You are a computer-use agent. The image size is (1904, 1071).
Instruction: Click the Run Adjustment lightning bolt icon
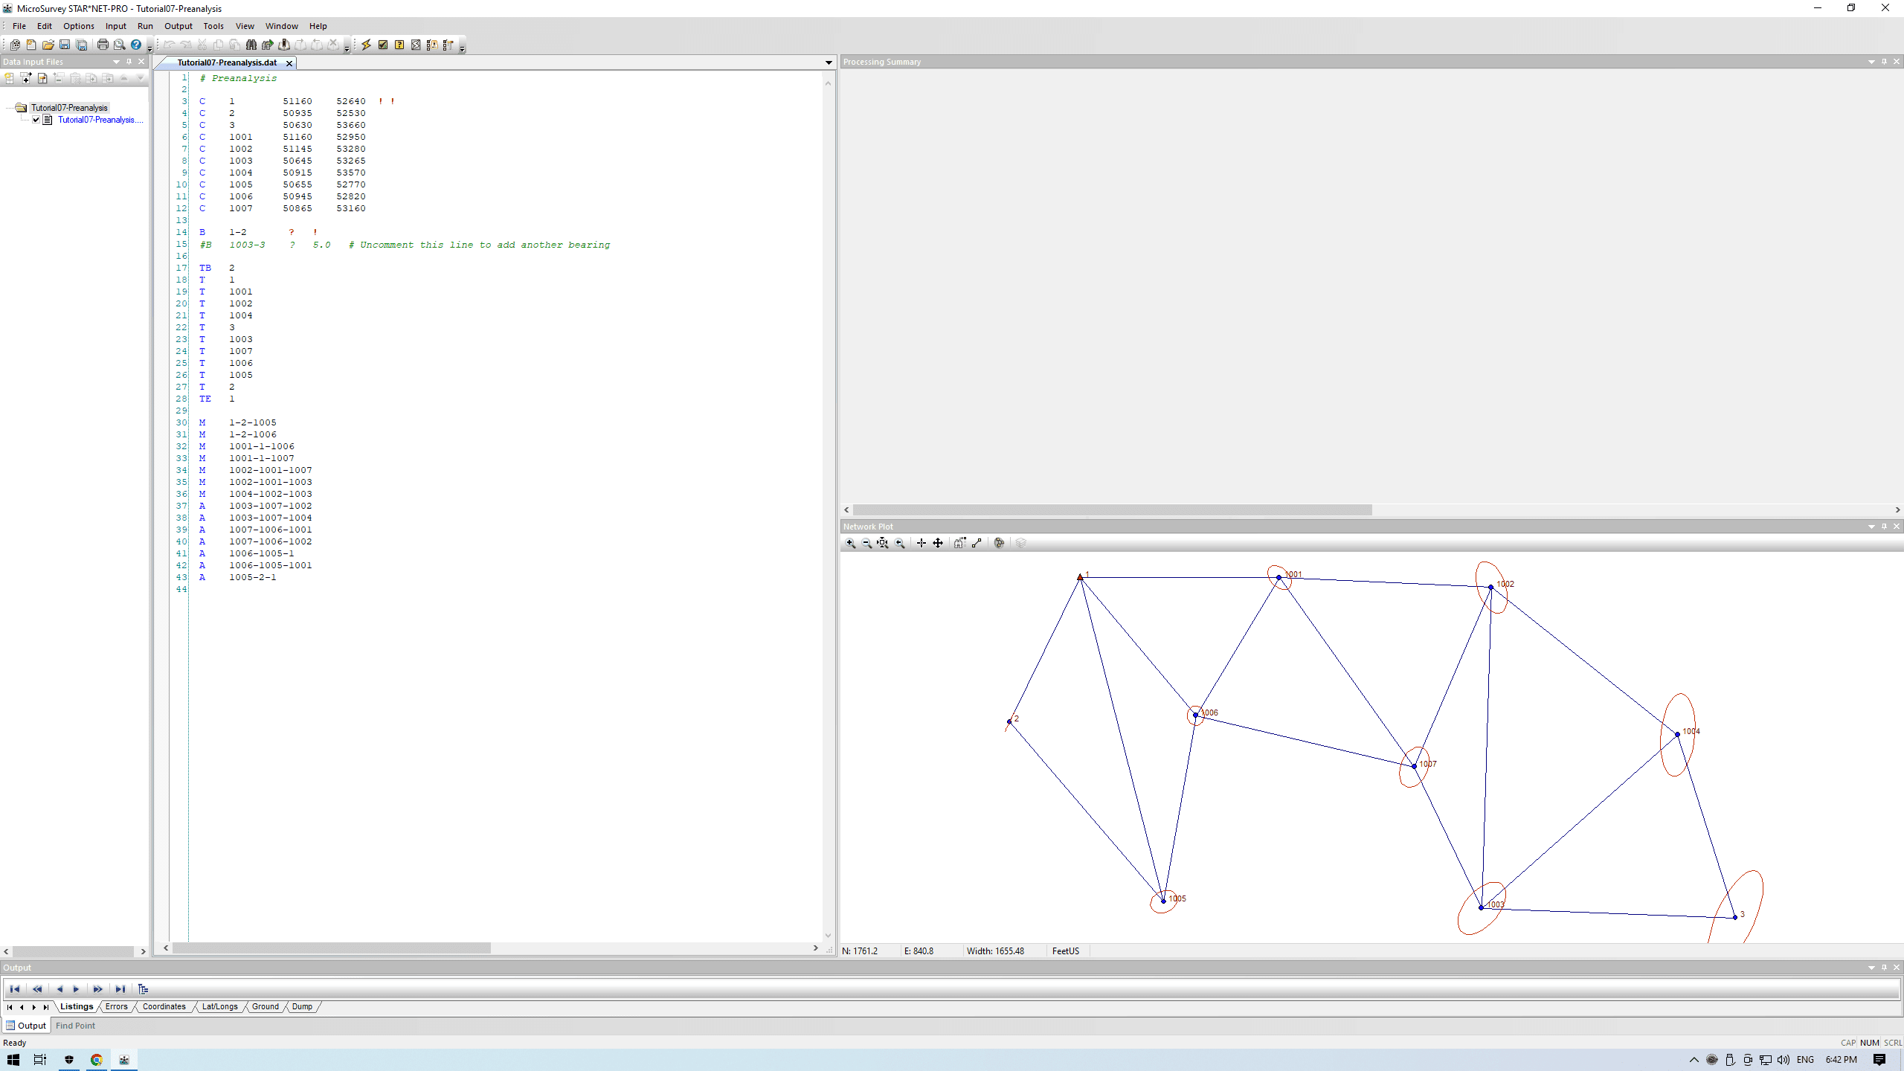tap(366, 45)
